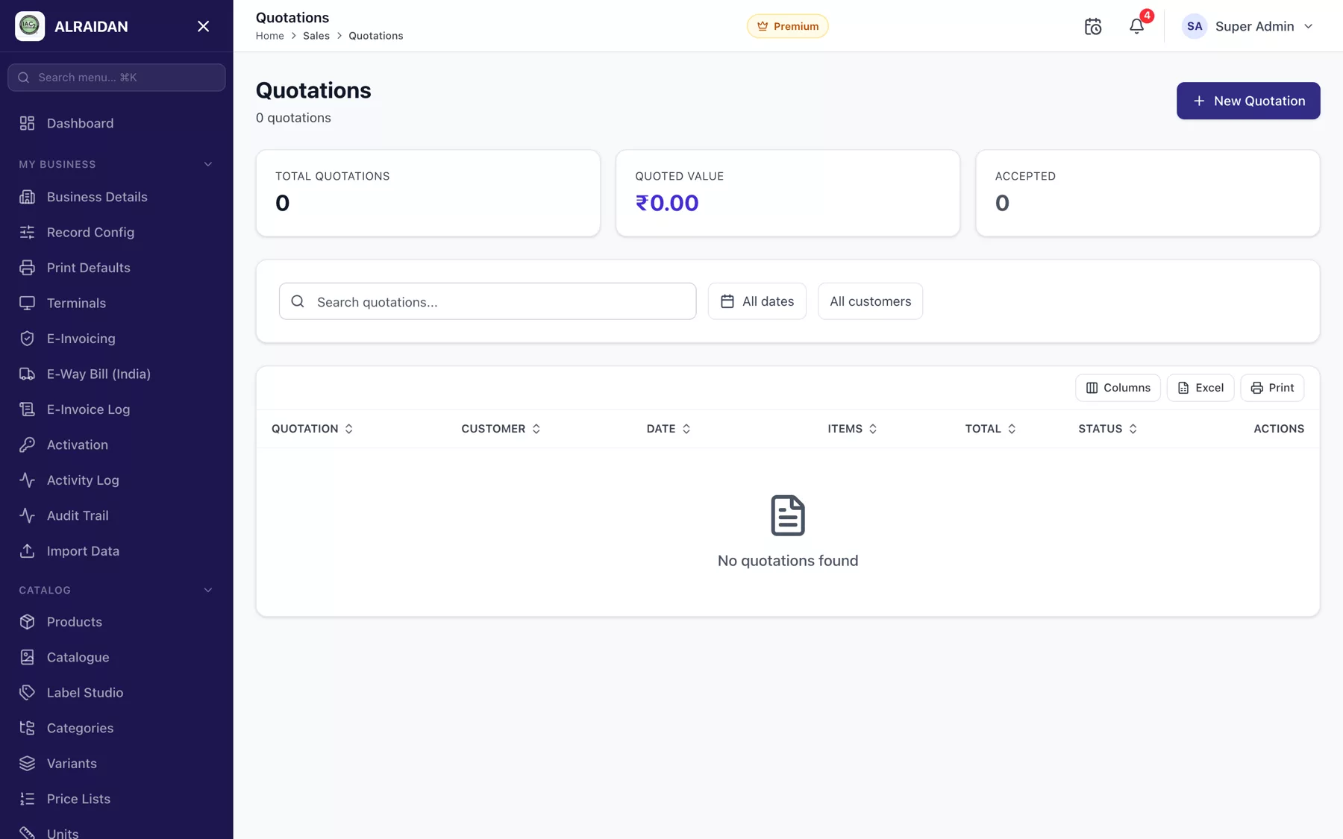Image resolution: width=1343 pixels, height=839 pixels.
Task: Click the Products box icon
Action: pyautogui.click(x=27, y=622)
